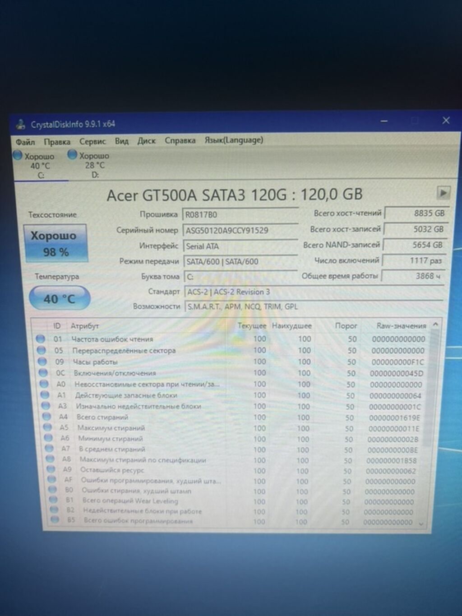
Task: Open the Диск menu
Action: coord(146,141)
